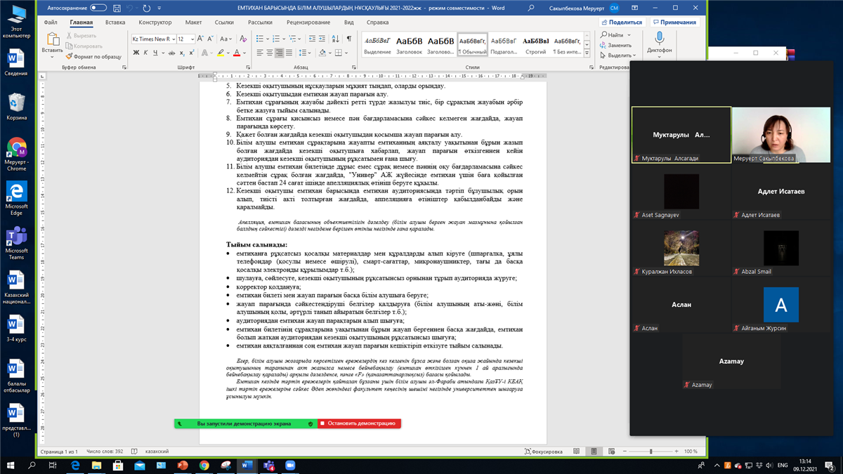
Task: Open the font size dropdown
Action: point(192,39)
